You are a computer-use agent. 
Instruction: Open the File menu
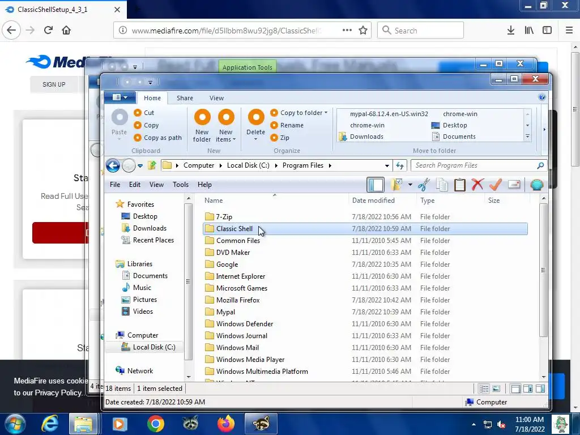115,185
